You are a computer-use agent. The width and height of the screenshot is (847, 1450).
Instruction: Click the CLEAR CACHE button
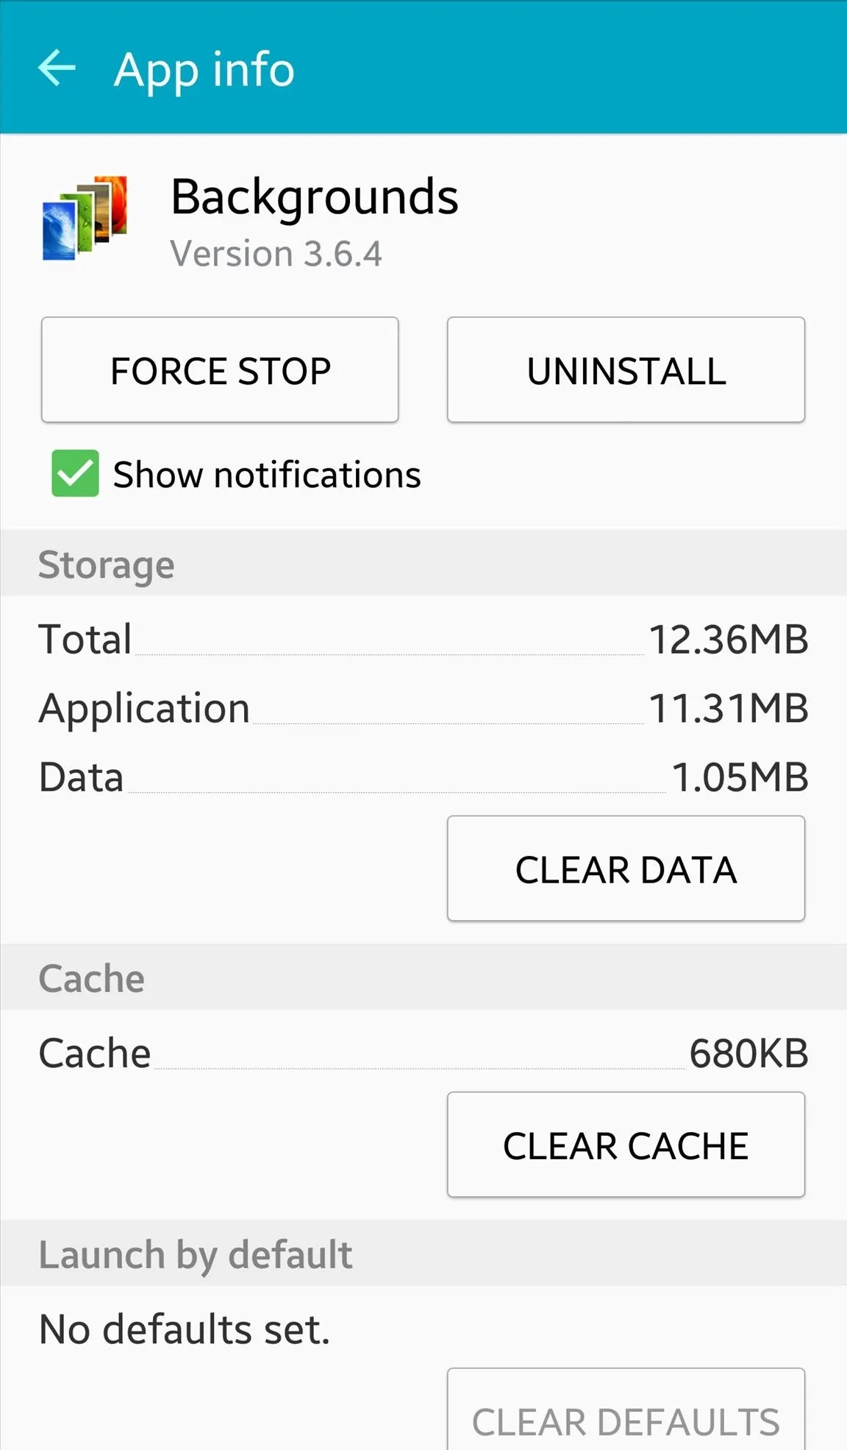(626, 1145)
